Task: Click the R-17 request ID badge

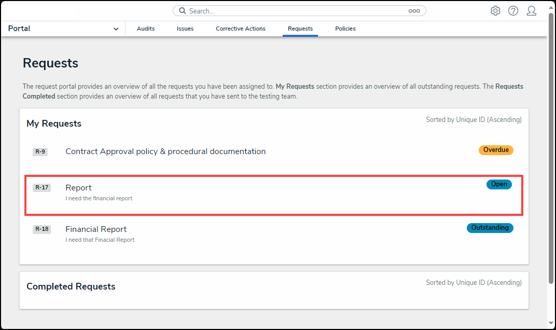Action: (41, 188)
